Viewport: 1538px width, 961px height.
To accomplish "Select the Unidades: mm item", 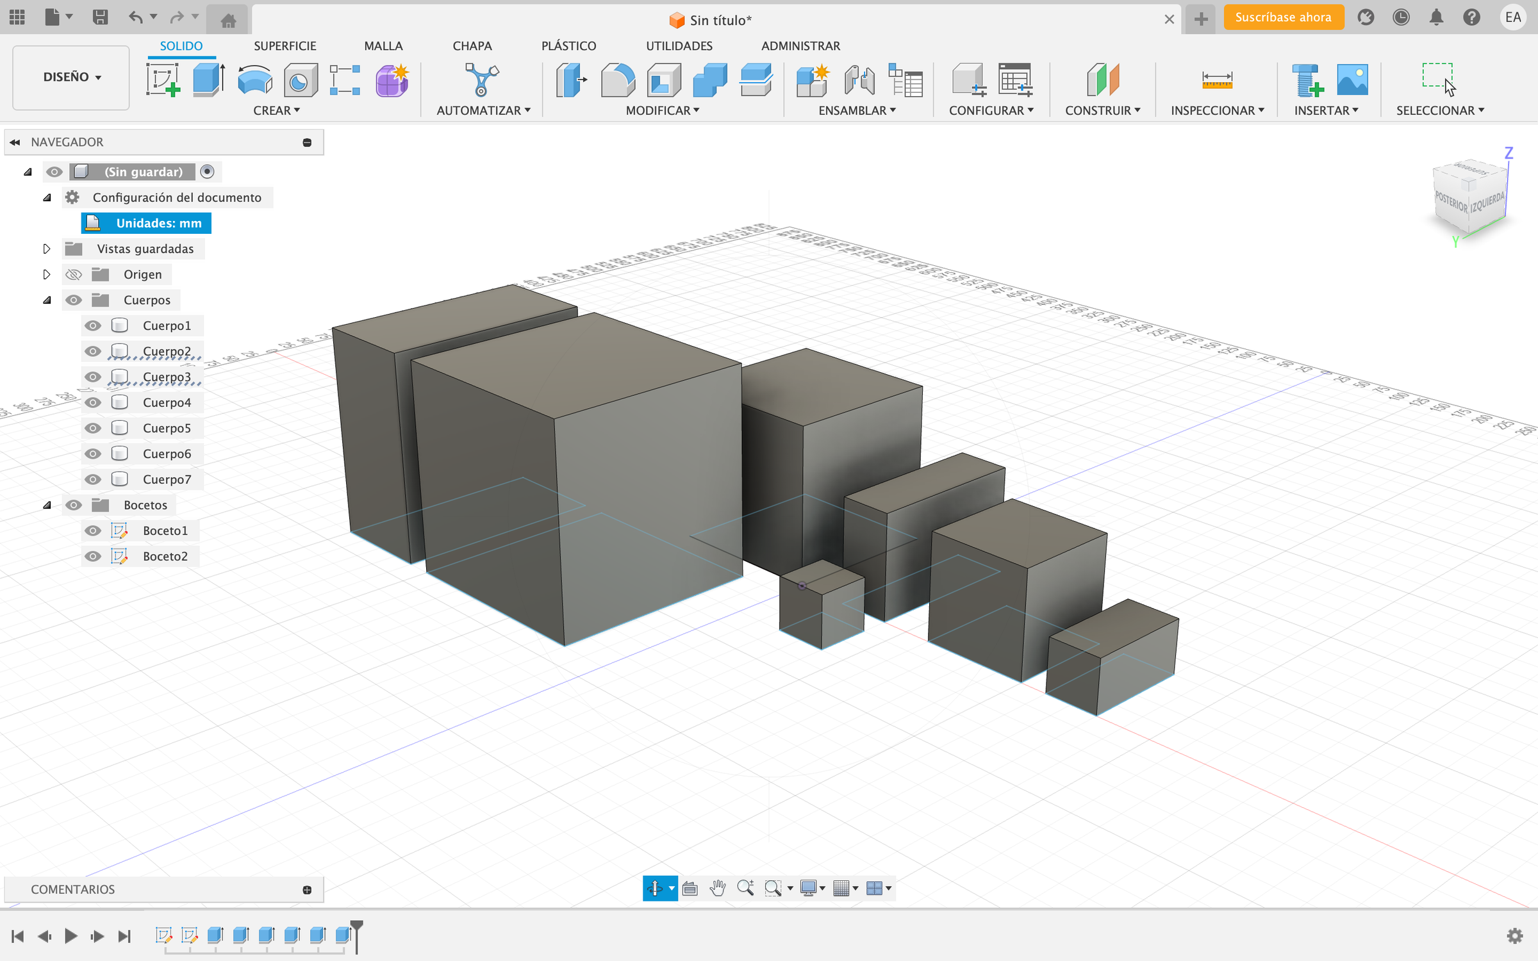I will [x=146, y=223].
